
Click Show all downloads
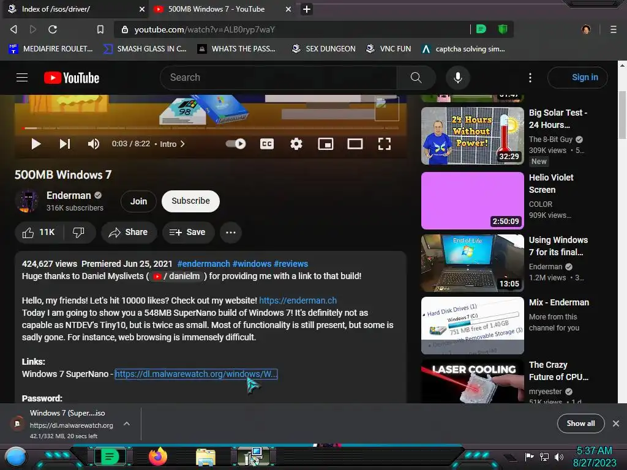tap(580, 423)
